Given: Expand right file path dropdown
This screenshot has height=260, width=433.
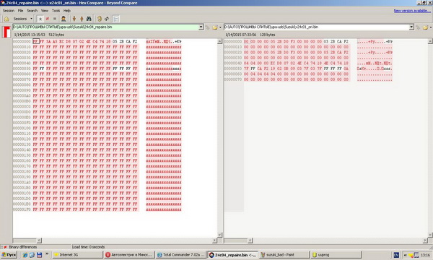Looking at the screenshot, I should 411,27.
